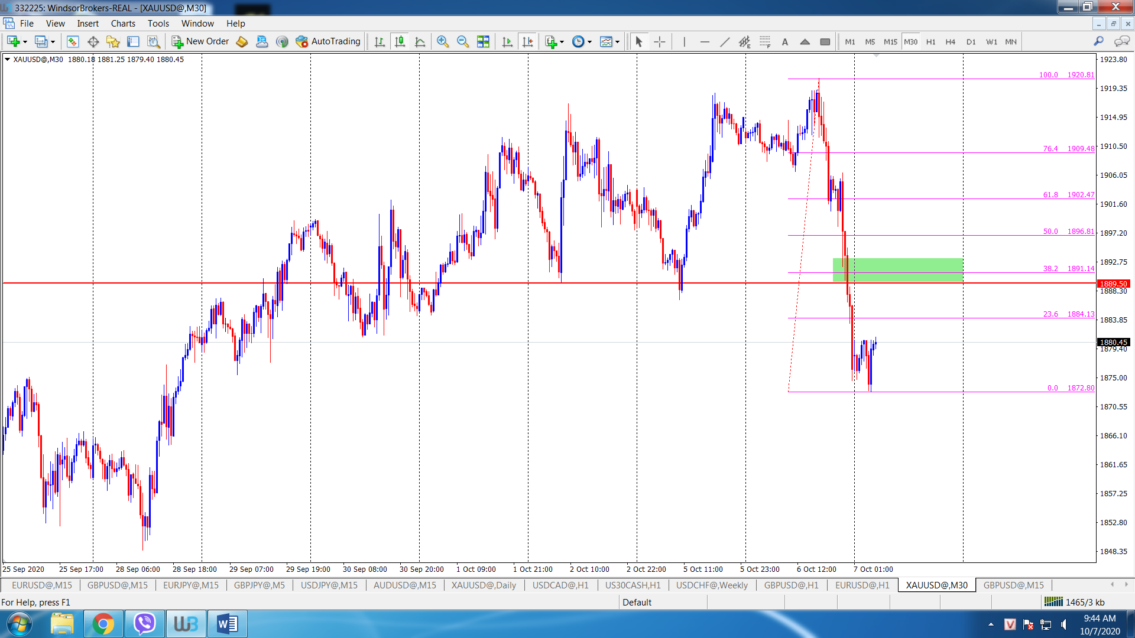Open Google Chrome from the taskbar
This screenshot has width=1135, height=638.
[x=103, y=624]
